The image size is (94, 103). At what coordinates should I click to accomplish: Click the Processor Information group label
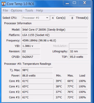[18, 23]
